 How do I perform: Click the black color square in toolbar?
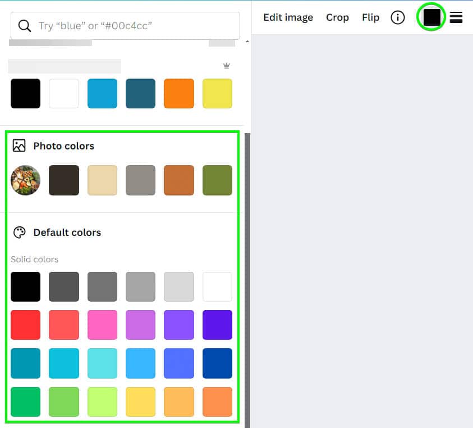pyautogui.click(x=431, y=17)
